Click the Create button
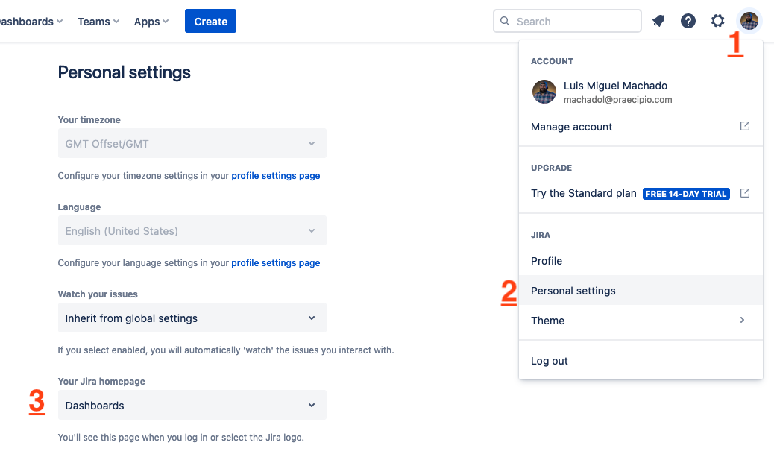 tap(211, 21)
